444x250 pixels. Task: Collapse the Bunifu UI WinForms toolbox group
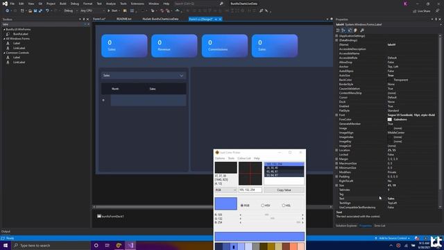pos(4,29)
